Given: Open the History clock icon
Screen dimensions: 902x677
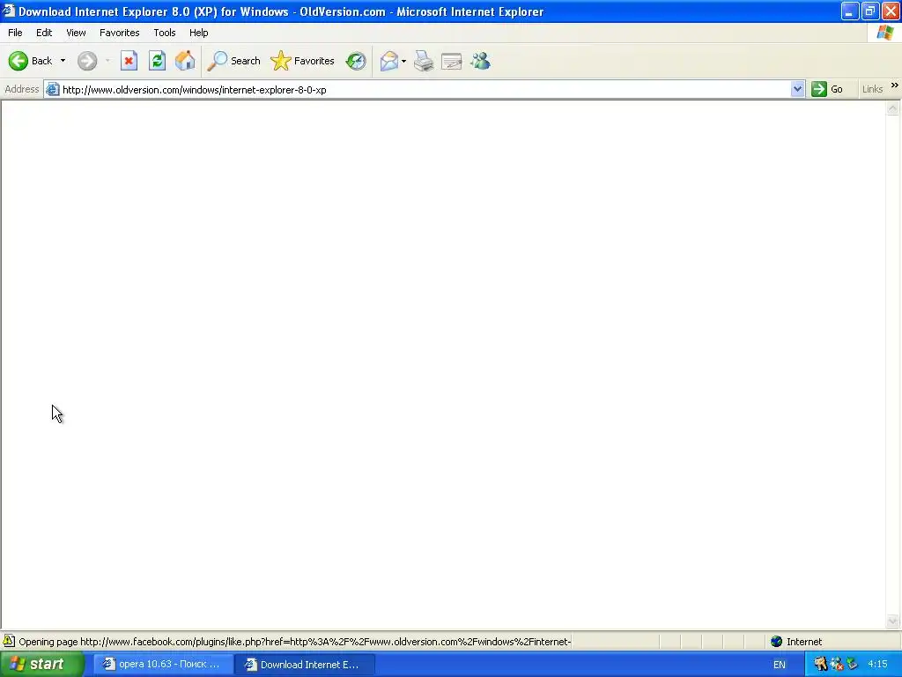Looking at the screenshot, I should point(356,61).
